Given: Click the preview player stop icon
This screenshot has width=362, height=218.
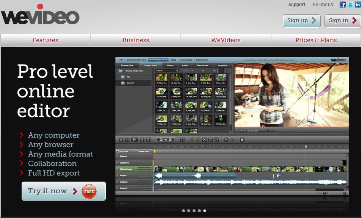Looking at the screenshot, I should [241, 130].
